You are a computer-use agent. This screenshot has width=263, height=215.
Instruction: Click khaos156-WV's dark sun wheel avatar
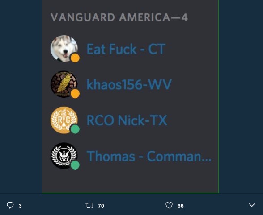[x=64, y=84]
